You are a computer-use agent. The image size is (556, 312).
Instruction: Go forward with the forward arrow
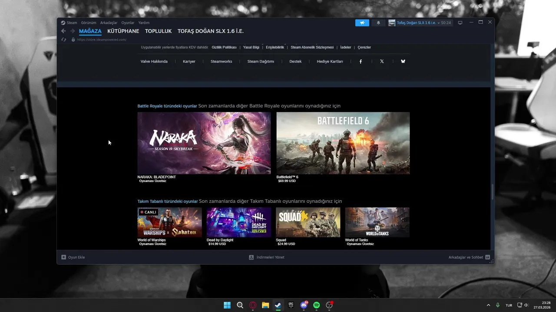click(72, 31)
